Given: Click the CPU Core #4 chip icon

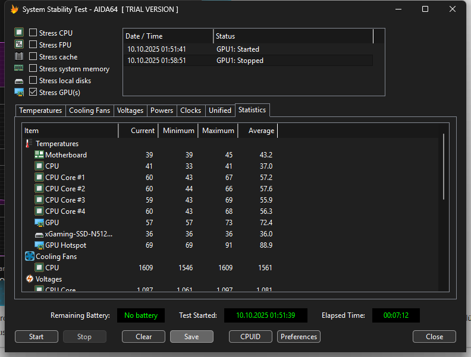Looking at the screenshot, I should point(39,211).
